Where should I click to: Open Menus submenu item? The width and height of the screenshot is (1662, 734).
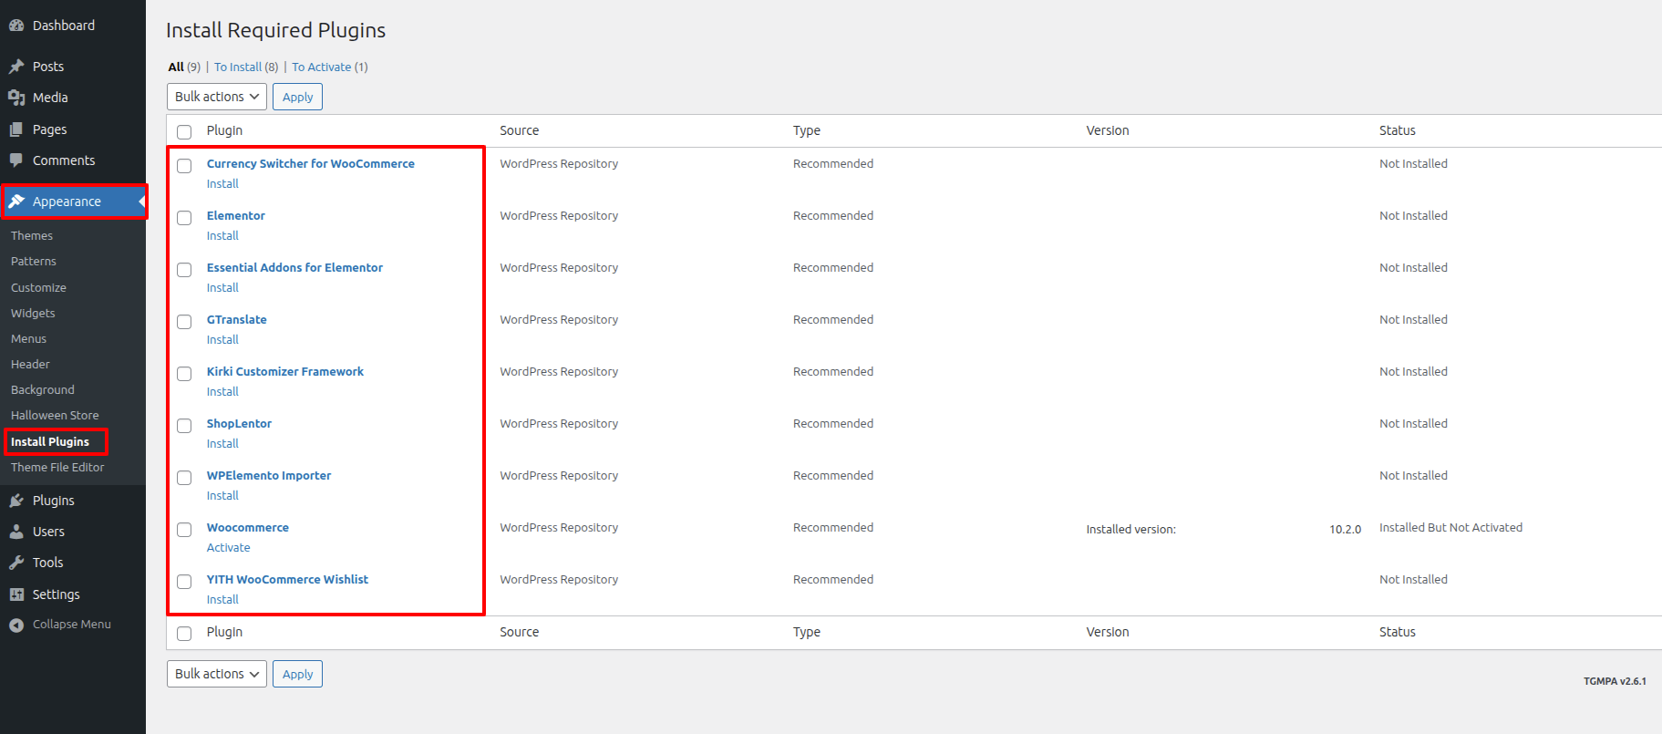tap(28, 338)
